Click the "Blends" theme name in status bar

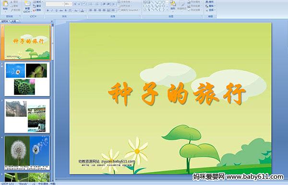coord(23,184)
